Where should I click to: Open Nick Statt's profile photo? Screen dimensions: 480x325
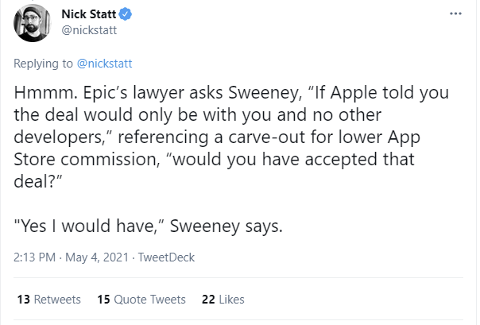coord(34,22)
